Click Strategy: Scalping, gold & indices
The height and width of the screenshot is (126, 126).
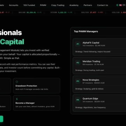click(89, 89)
